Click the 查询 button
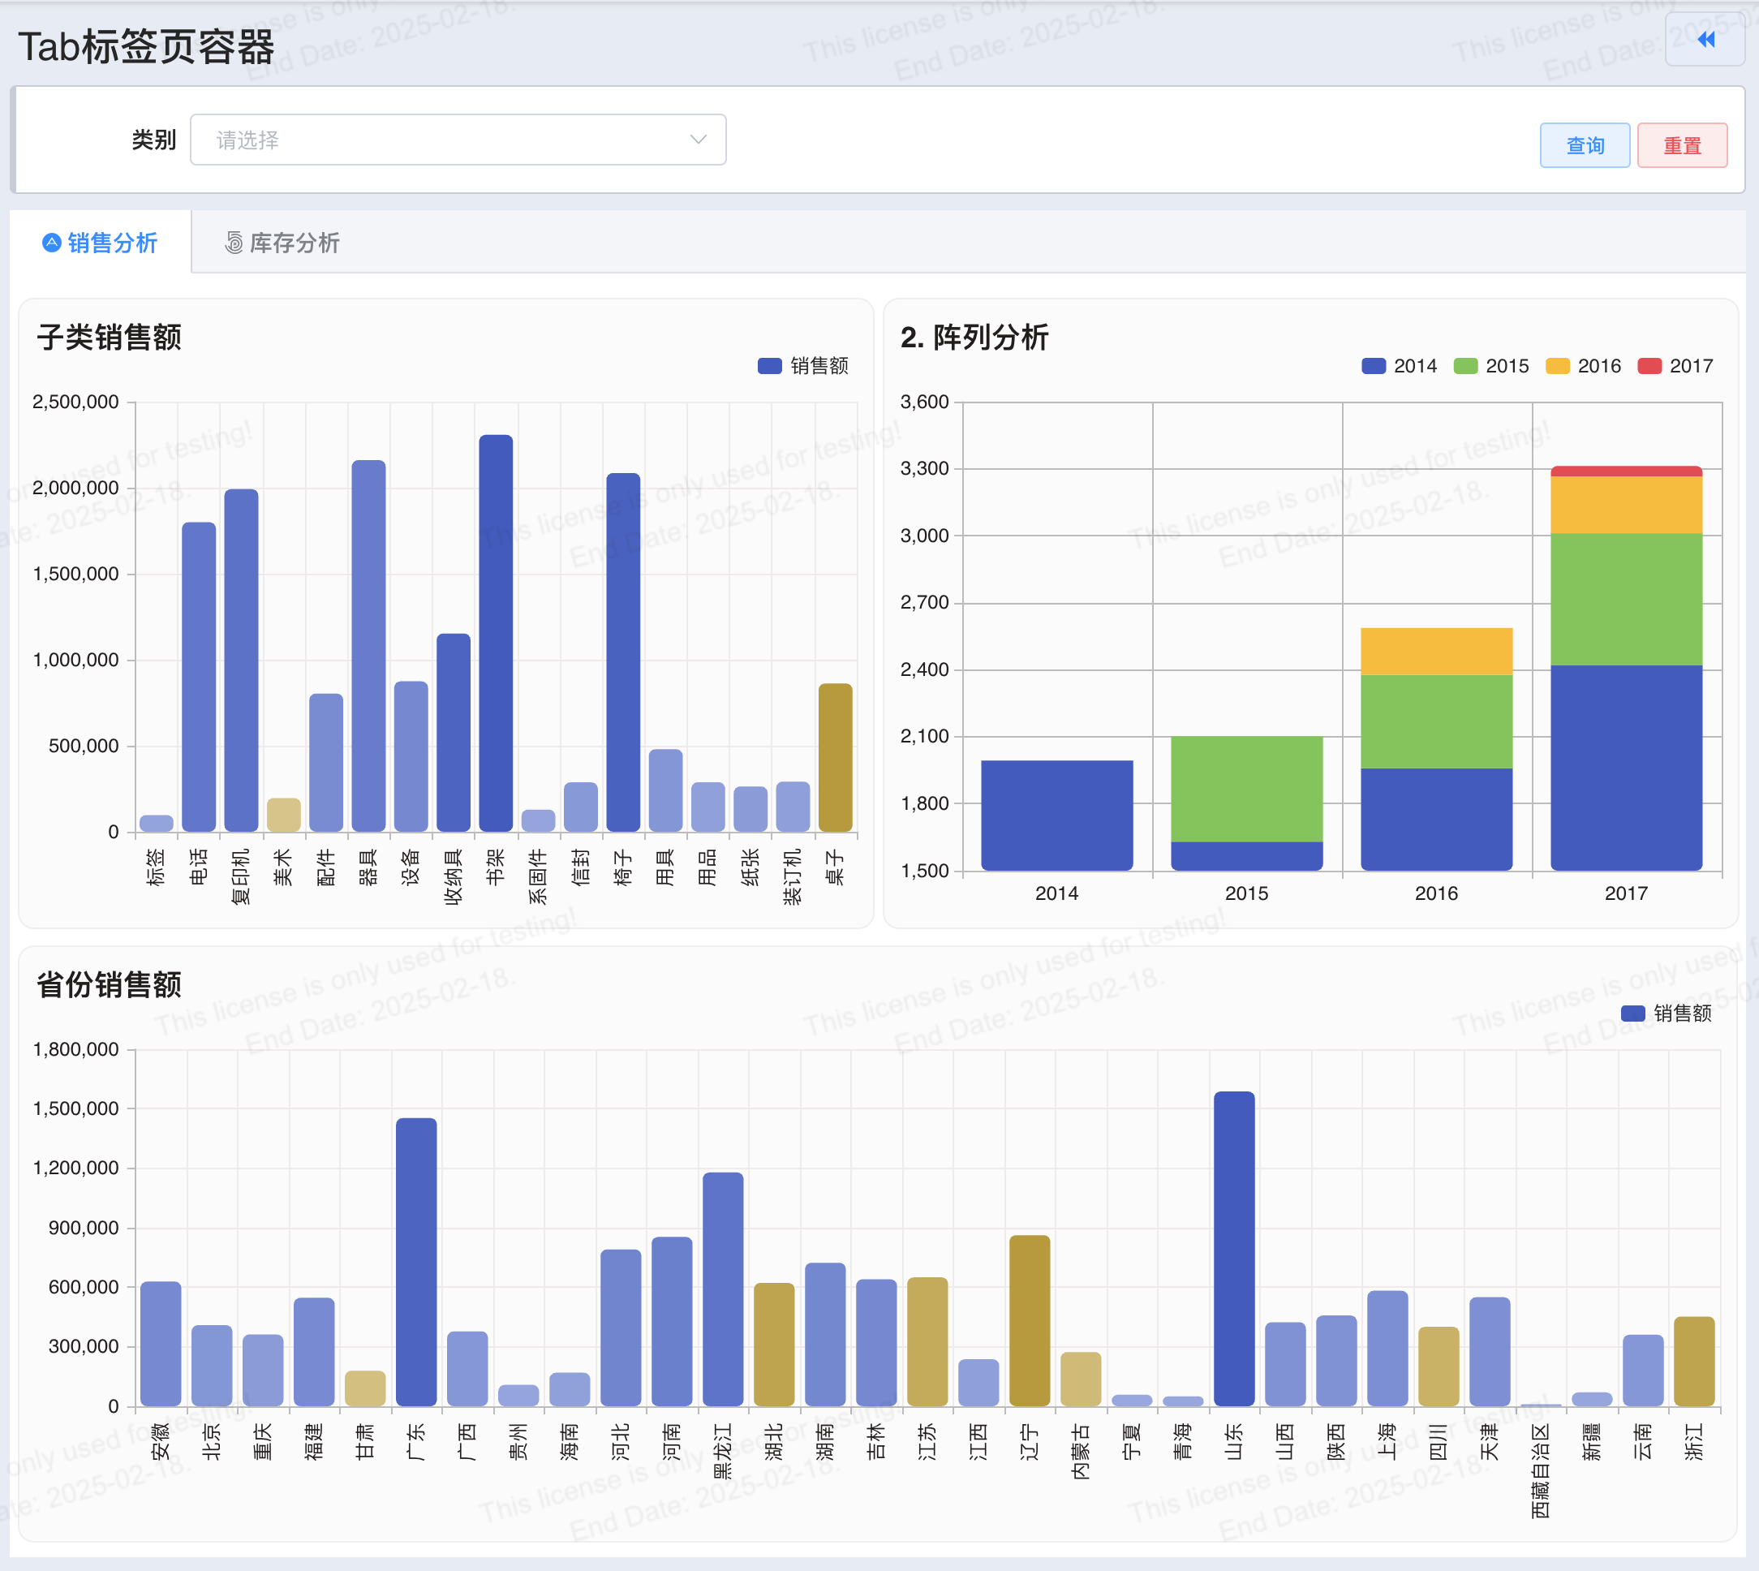Screen dimensions: 1759x1571 pyautogui.click(x=1585, y=146)
